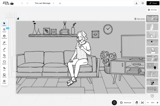The image size is (160, 106).
Task: Select the Text tool
Action: pyautogui.click(x=4, y=69)
